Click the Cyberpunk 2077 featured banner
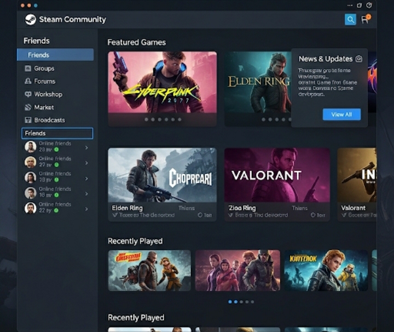 (162, 82)
